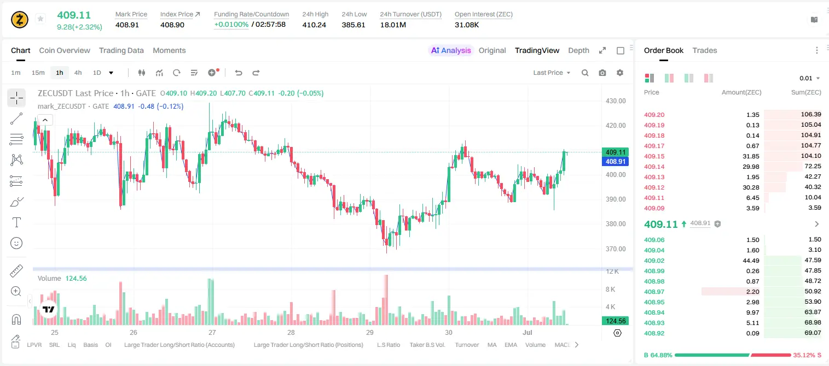Viewport: 829px width, 366px height.
Task: Show only buy orders in the order book
Action: (689, 78)
